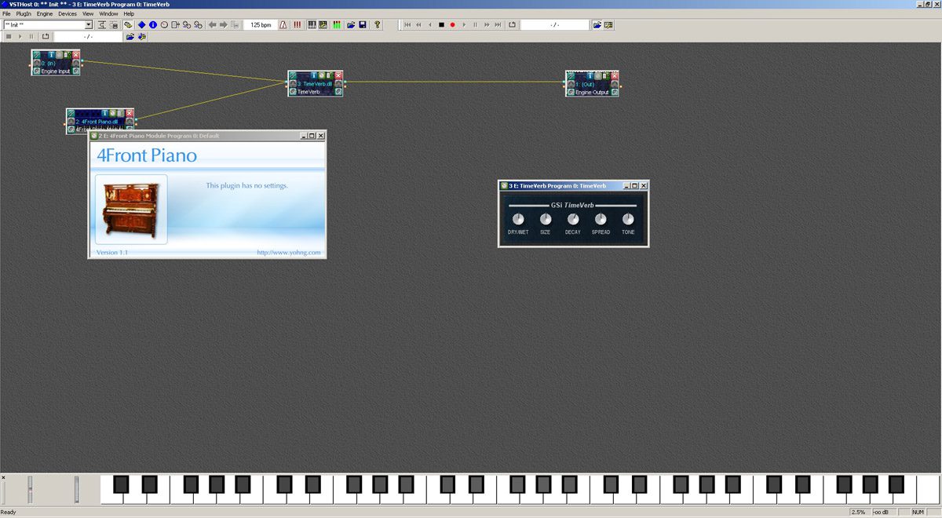Viewport: 942px width, 518px height.
Task: Click pause in the top player bar
Action: [x=475, y=25]
